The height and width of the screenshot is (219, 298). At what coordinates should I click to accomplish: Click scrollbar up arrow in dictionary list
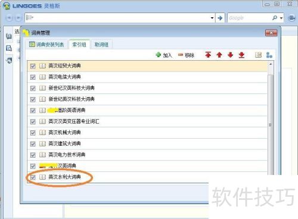coord(271,64)
